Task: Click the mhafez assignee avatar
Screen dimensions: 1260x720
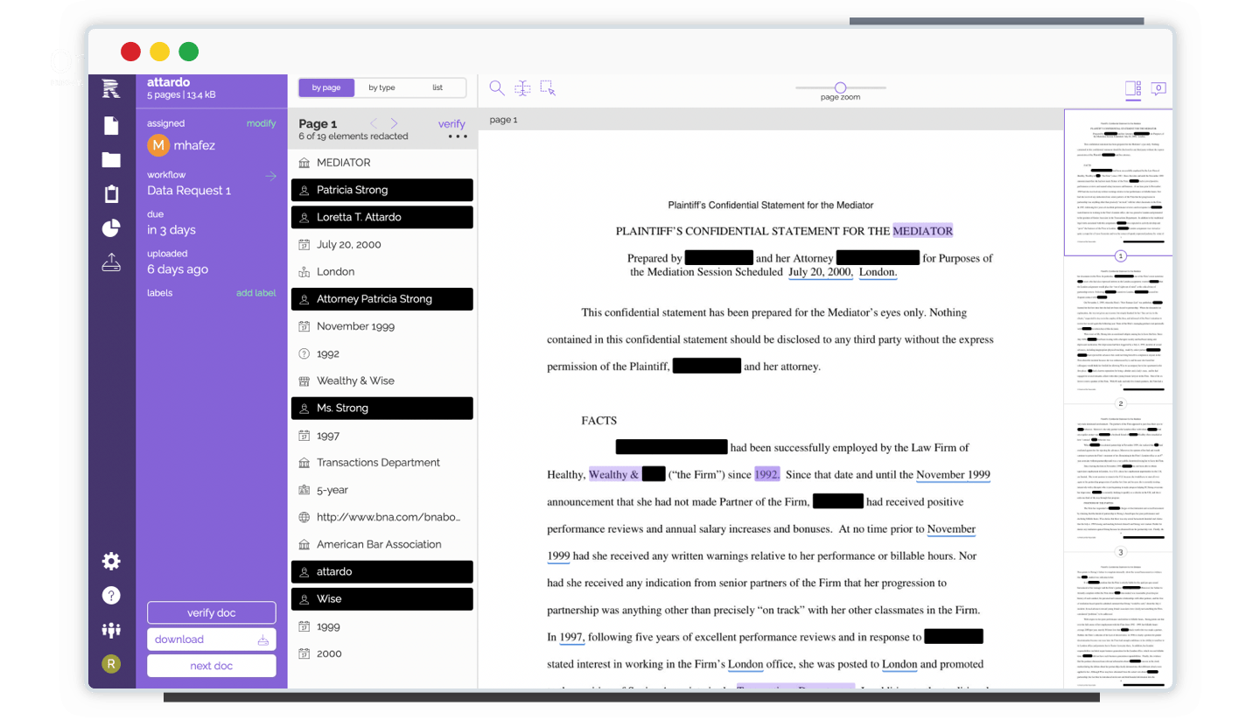Action: 158,145
